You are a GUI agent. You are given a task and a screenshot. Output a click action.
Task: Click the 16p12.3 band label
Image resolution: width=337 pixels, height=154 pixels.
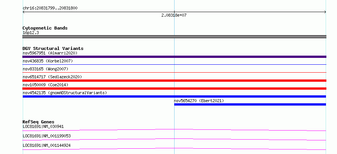tap(31, 33)
